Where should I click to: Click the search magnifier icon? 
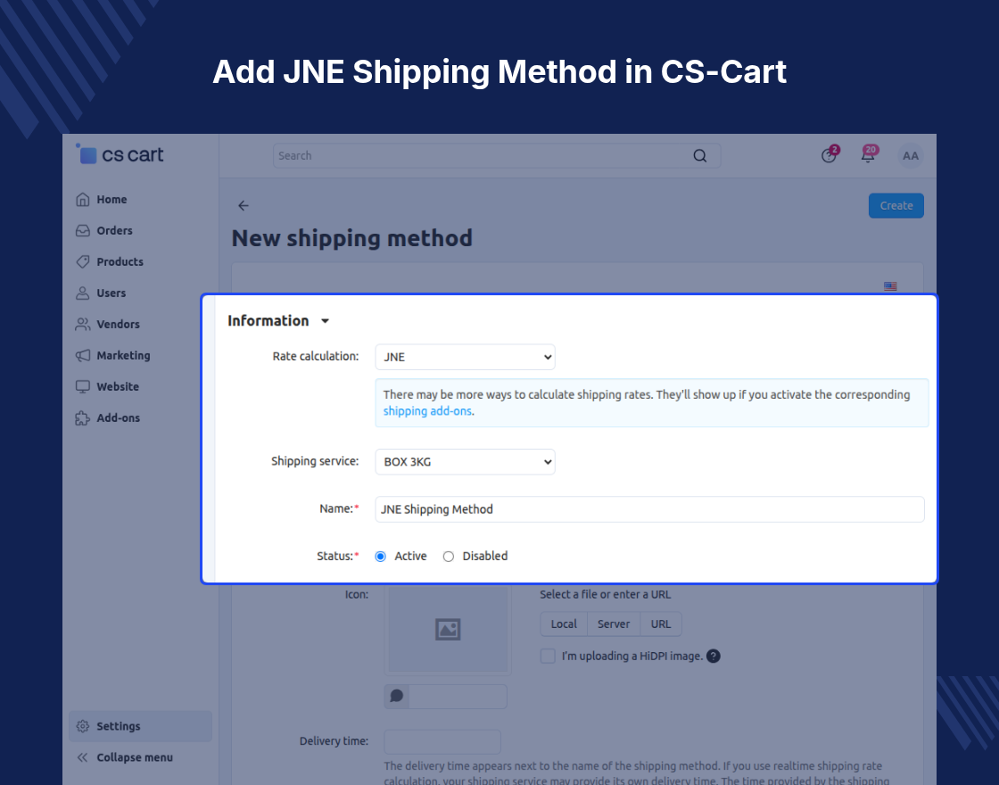699,156
